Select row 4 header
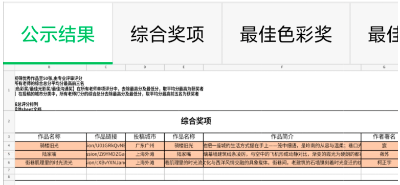Viewport: 400px width, 185px height. (9, 146)
